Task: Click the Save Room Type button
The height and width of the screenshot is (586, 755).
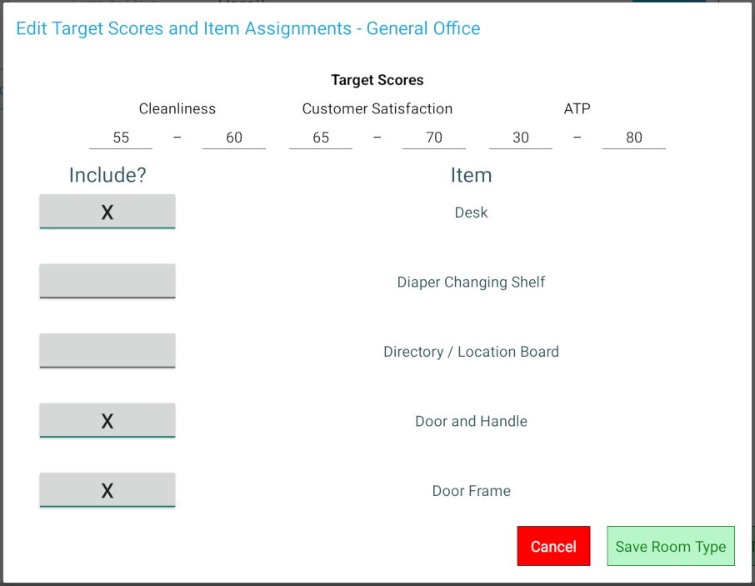Action: tap(671, 547)
